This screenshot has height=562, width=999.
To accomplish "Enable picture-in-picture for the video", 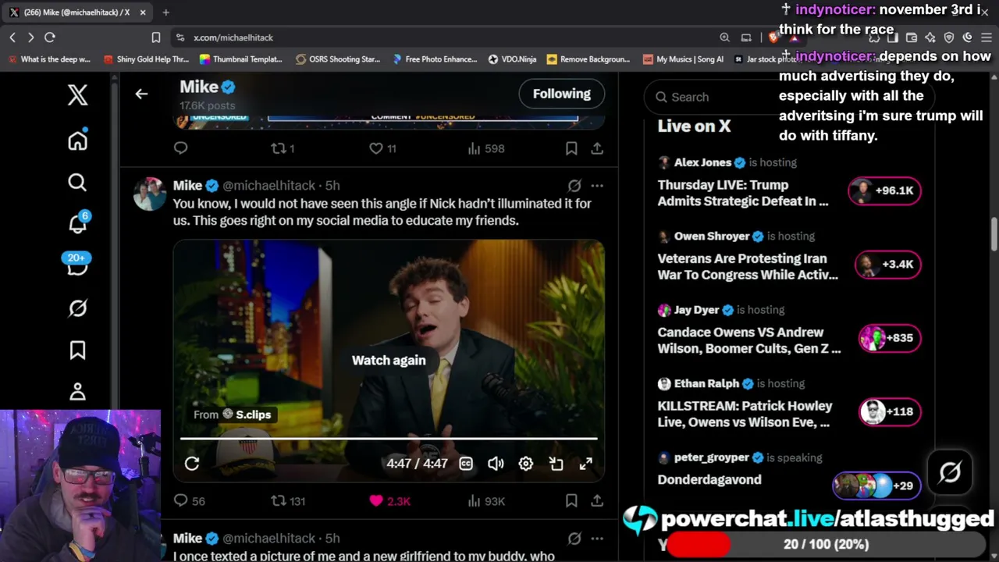I will (x=556, y=464).
